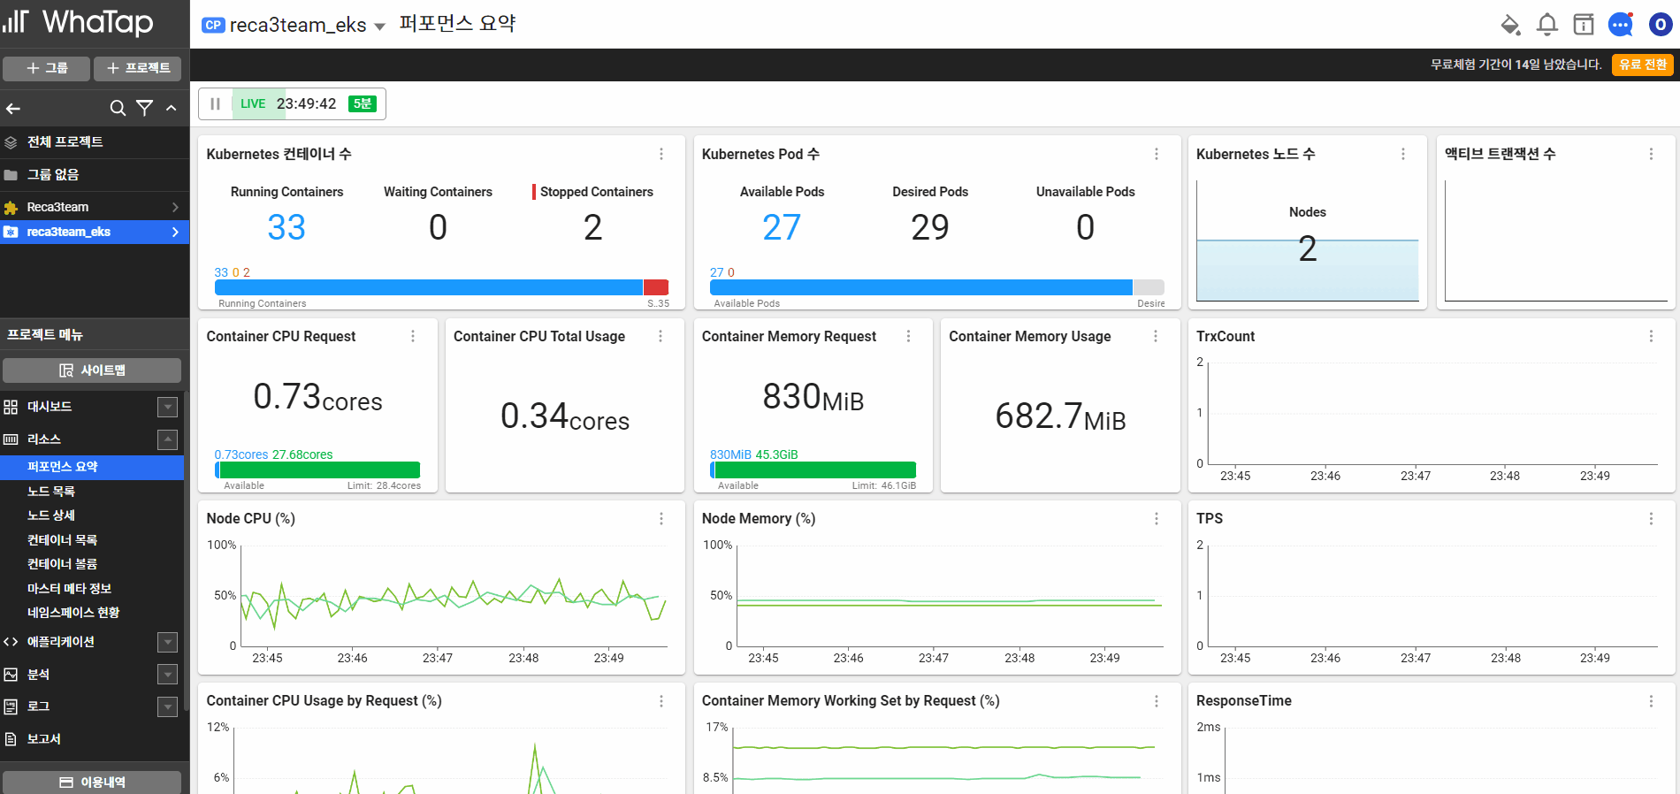Click the Stopped Containers value 2
Screen dimensions: 1680x794
[593, 227]
